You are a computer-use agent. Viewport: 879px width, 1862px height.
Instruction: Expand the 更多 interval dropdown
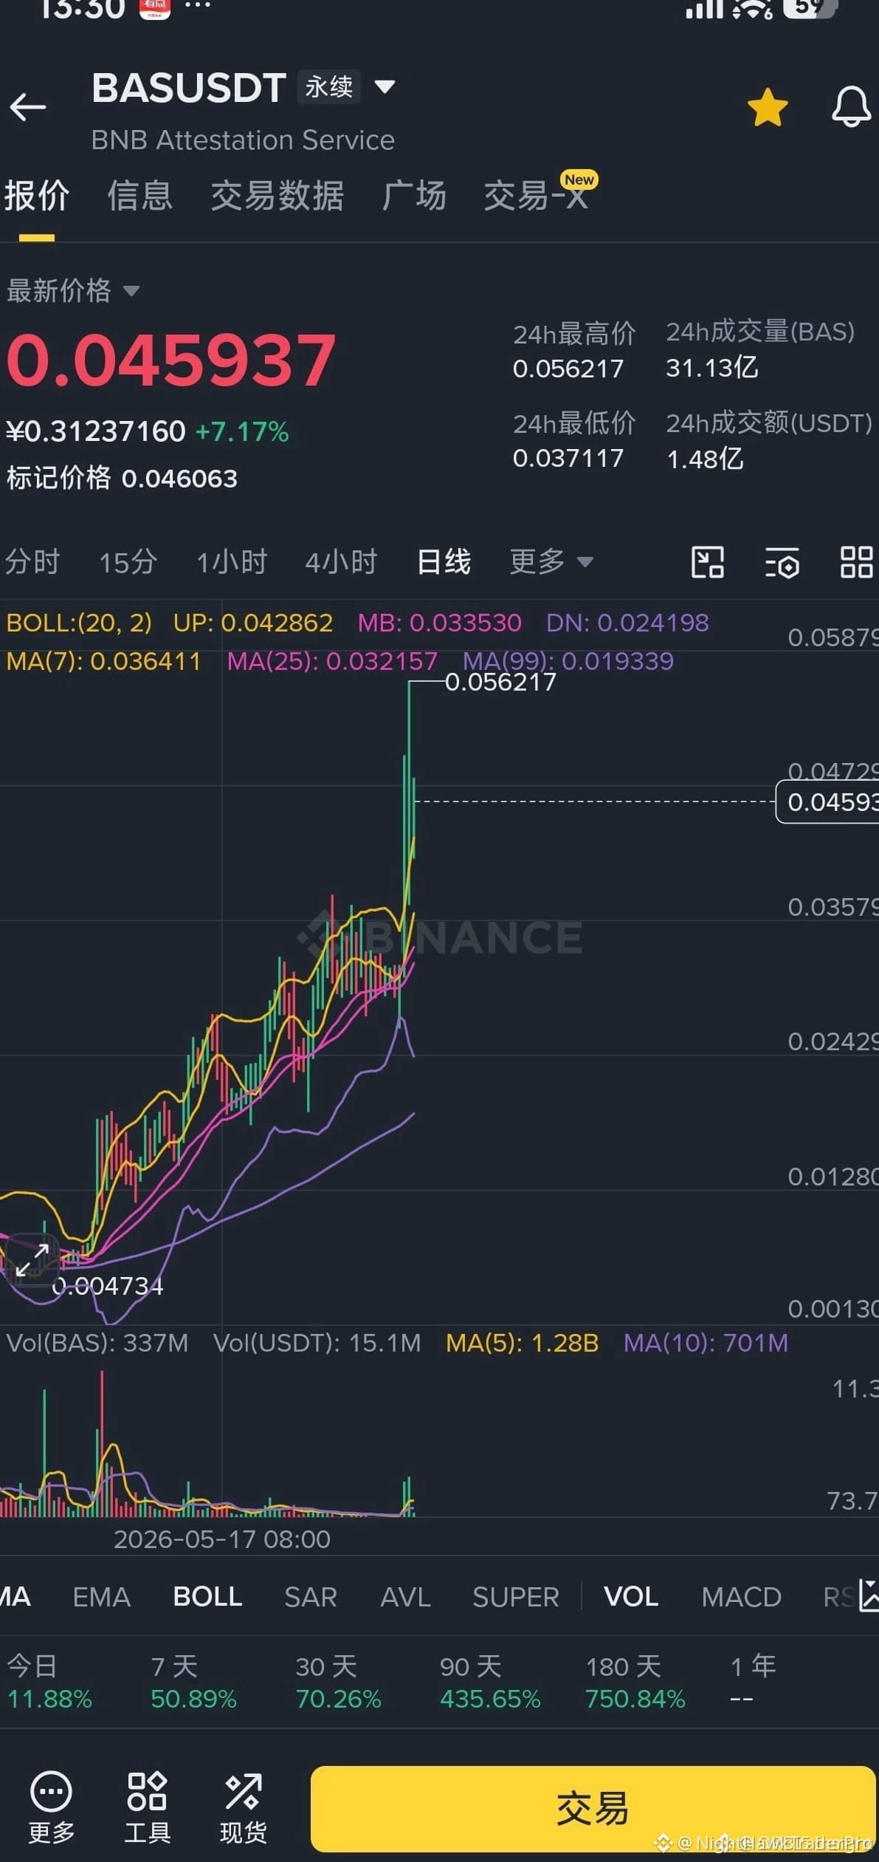[x=551, y=562]
